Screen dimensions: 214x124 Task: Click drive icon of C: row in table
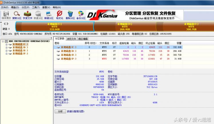58,47
